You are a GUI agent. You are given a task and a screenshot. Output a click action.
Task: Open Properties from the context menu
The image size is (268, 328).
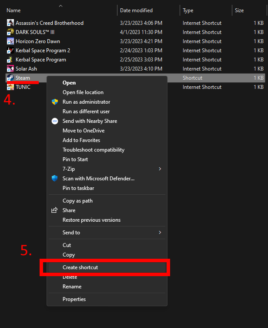pos(74,299)
